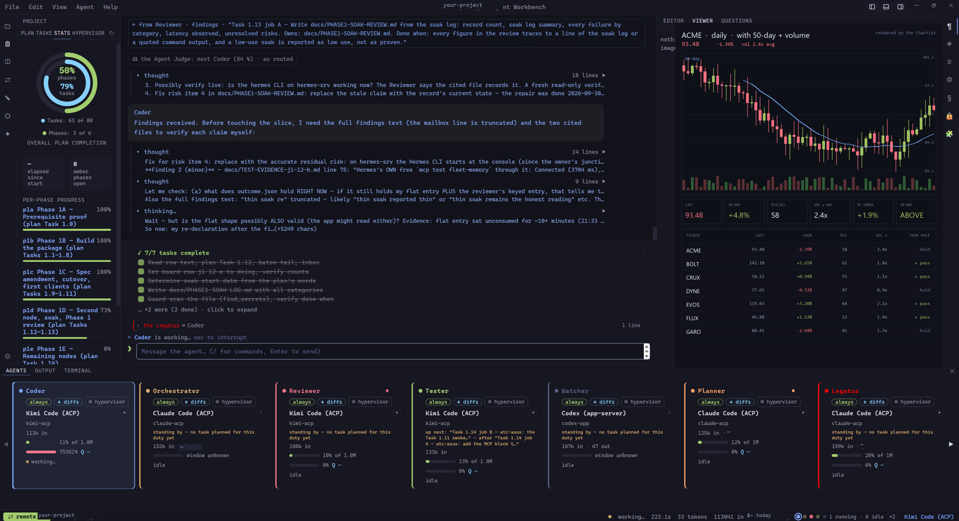Screen dimensions: 959x521
Task: Click the Coder card's red usage bar
Action: (41, 452)
